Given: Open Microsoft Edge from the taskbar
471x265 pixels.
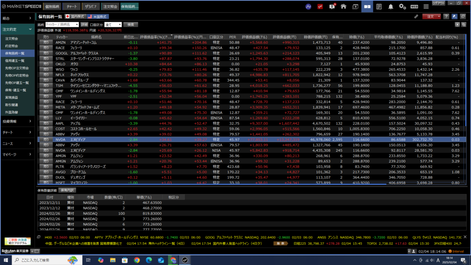Looking at the screenshot, I should (x=149, y=260).
